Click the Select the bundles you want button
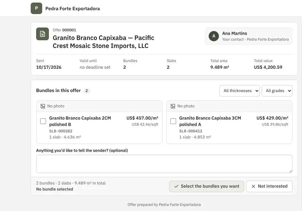Image resolution: width=302 pixels, height=211 pixels. tap(206, 186)
